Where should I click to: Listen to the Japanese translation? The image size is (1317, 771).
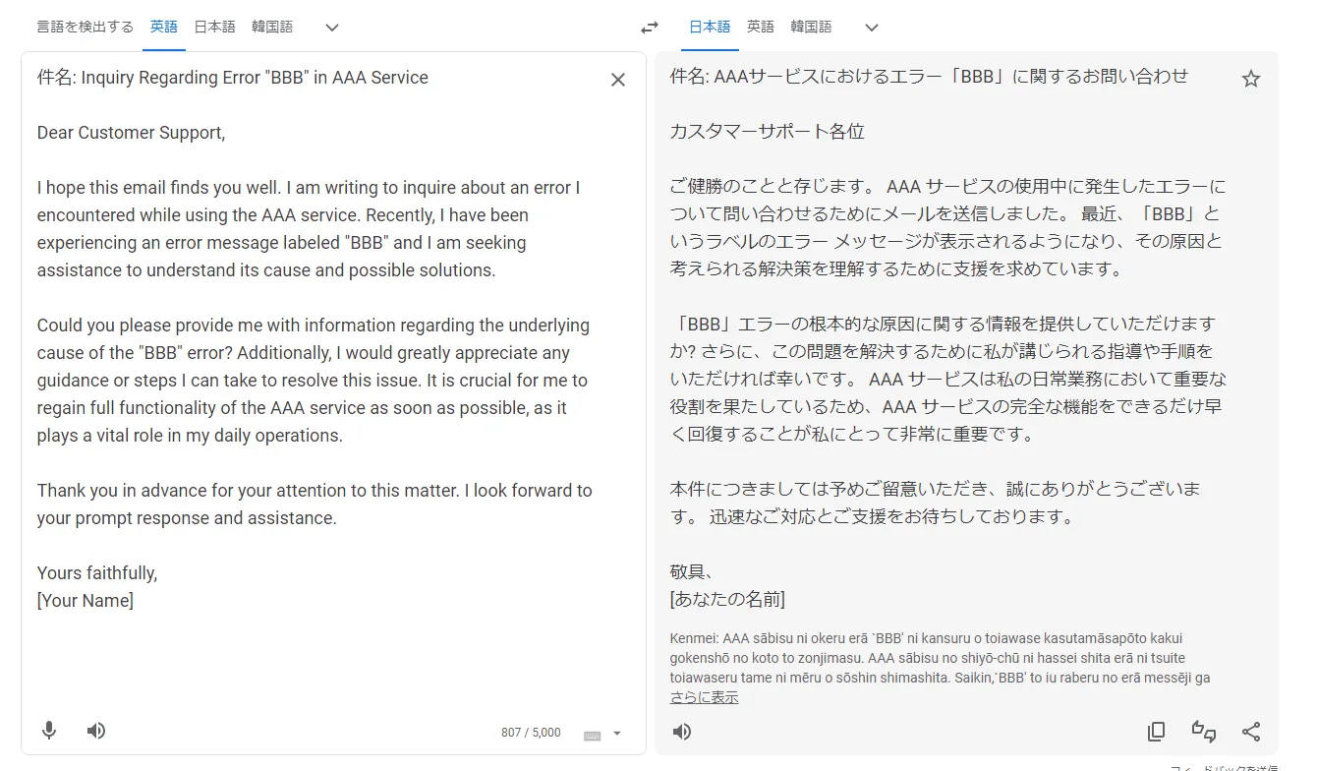[x=681, y=732]
